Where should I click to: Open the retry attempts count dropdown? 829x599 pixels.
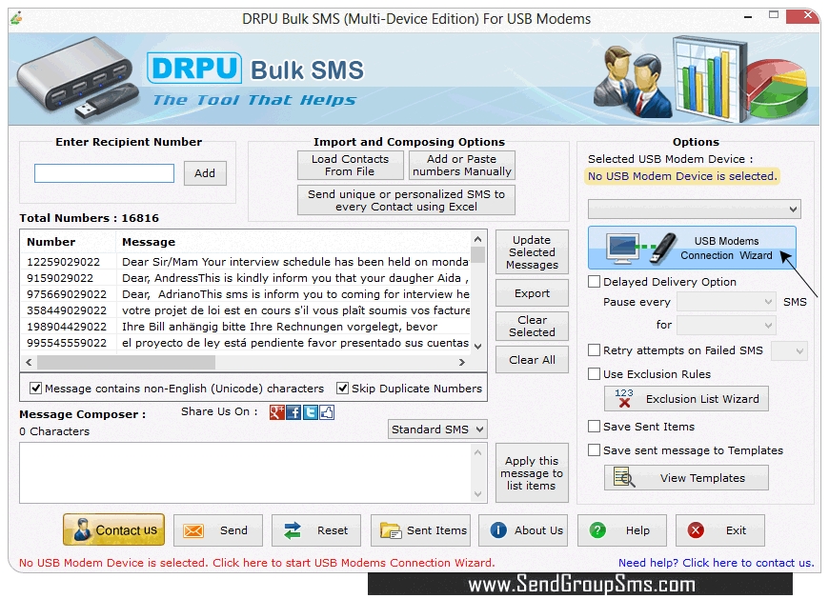[x=789, y=350]
